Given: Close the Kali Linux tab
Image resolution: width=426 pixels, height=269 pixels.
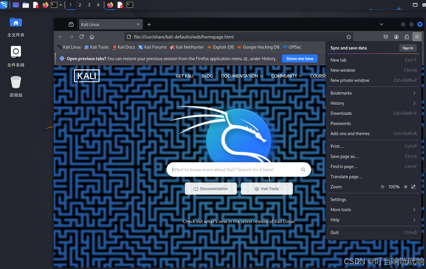Looking at the screenshot, I should [x=138, y=24].
